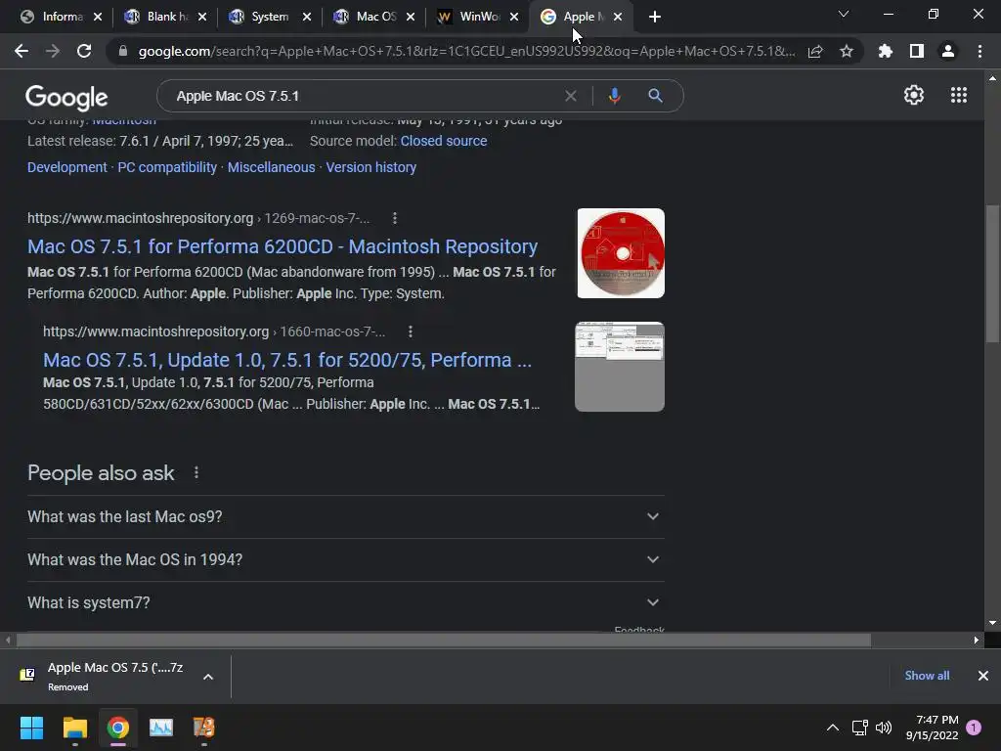
Task: Open the tab search dropdown arrow
Action: (844, 14)
